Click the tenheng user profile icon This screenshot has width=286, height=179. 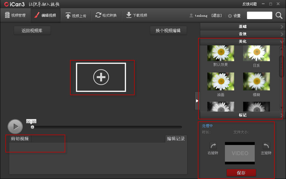(191, 16)
